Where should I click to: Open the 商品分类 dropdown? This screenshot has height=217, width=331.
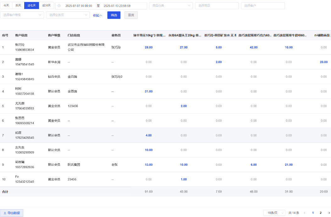(171, 6)
